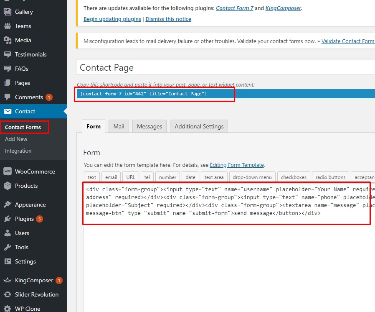Open the Messages tab

149,126
